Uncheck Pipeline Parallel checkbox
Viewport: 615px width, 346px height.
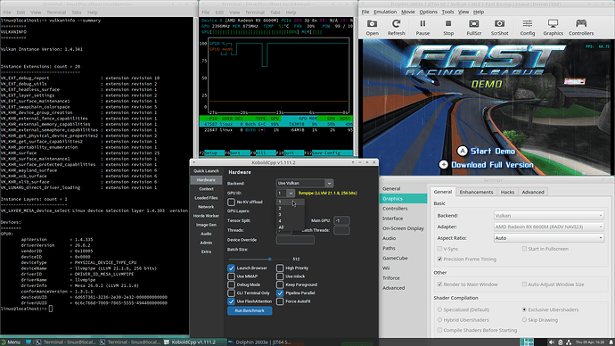[280, 293]
